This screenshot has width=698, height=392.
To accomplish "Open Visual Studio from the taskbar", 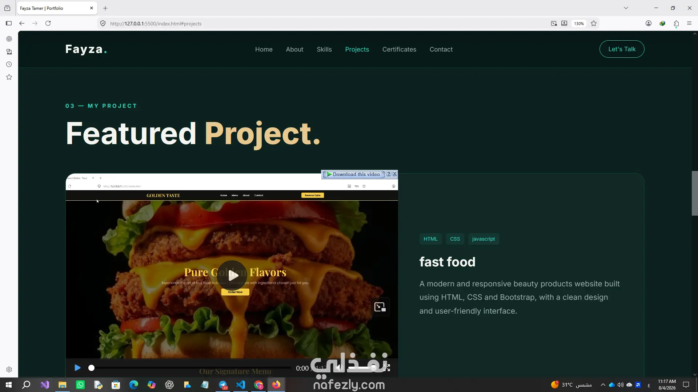I will tap(45, 385).
